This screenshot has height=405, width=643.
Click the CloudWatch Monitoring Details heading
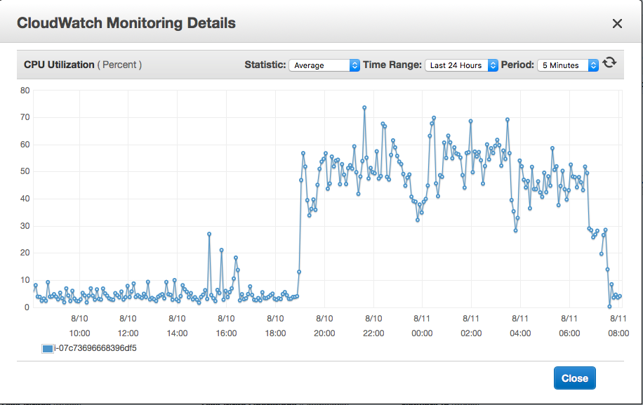[x=126, y=23]
